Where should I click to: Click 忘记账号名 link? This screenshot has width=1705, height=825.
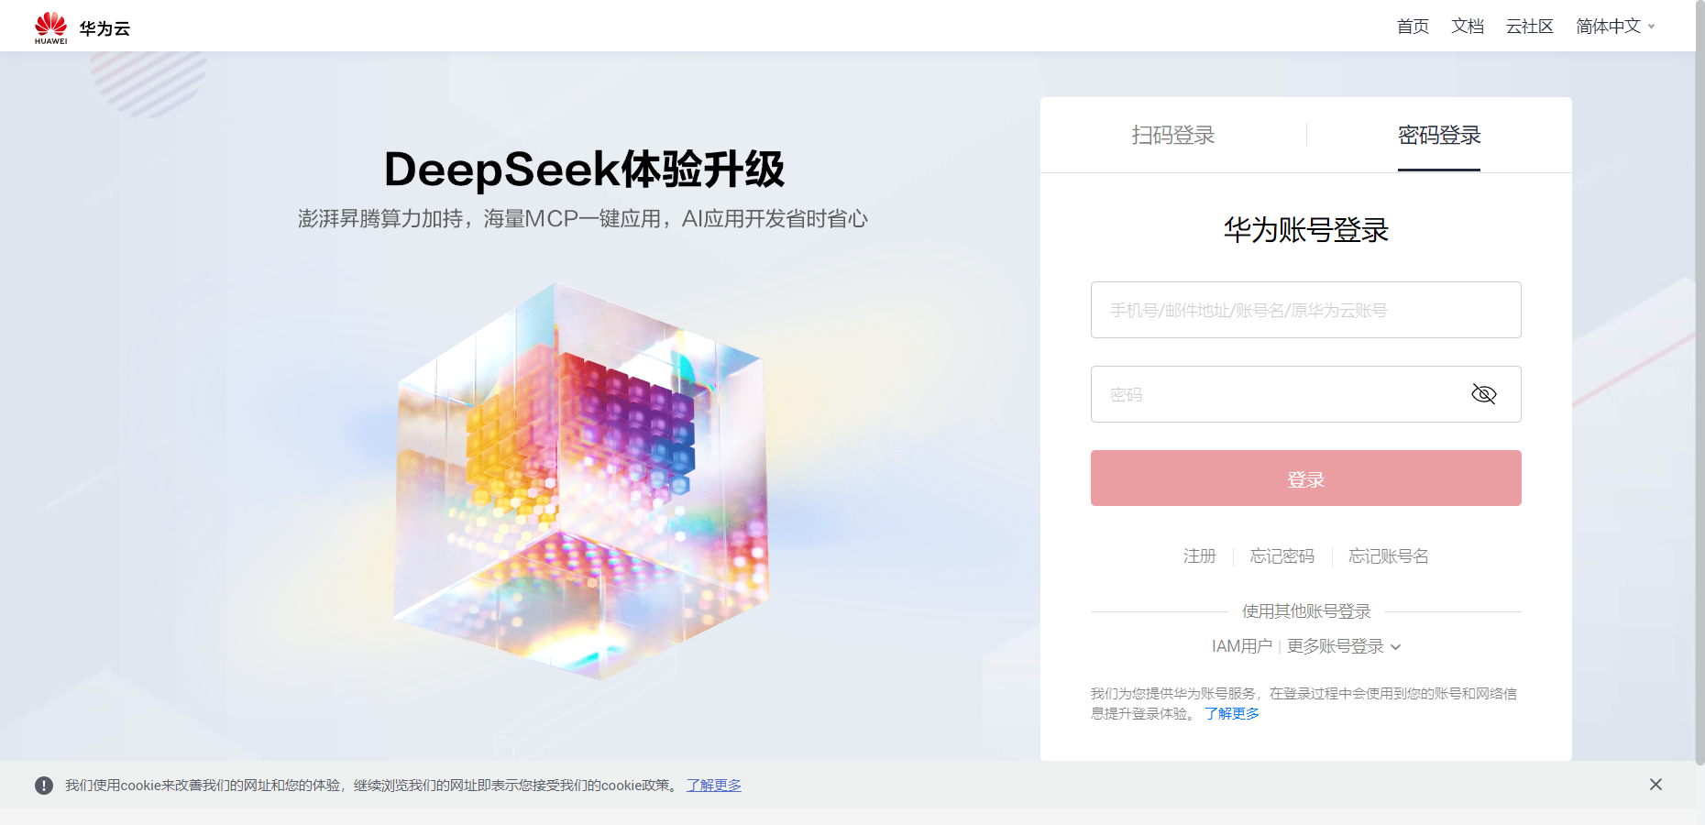pos(1388,556)
